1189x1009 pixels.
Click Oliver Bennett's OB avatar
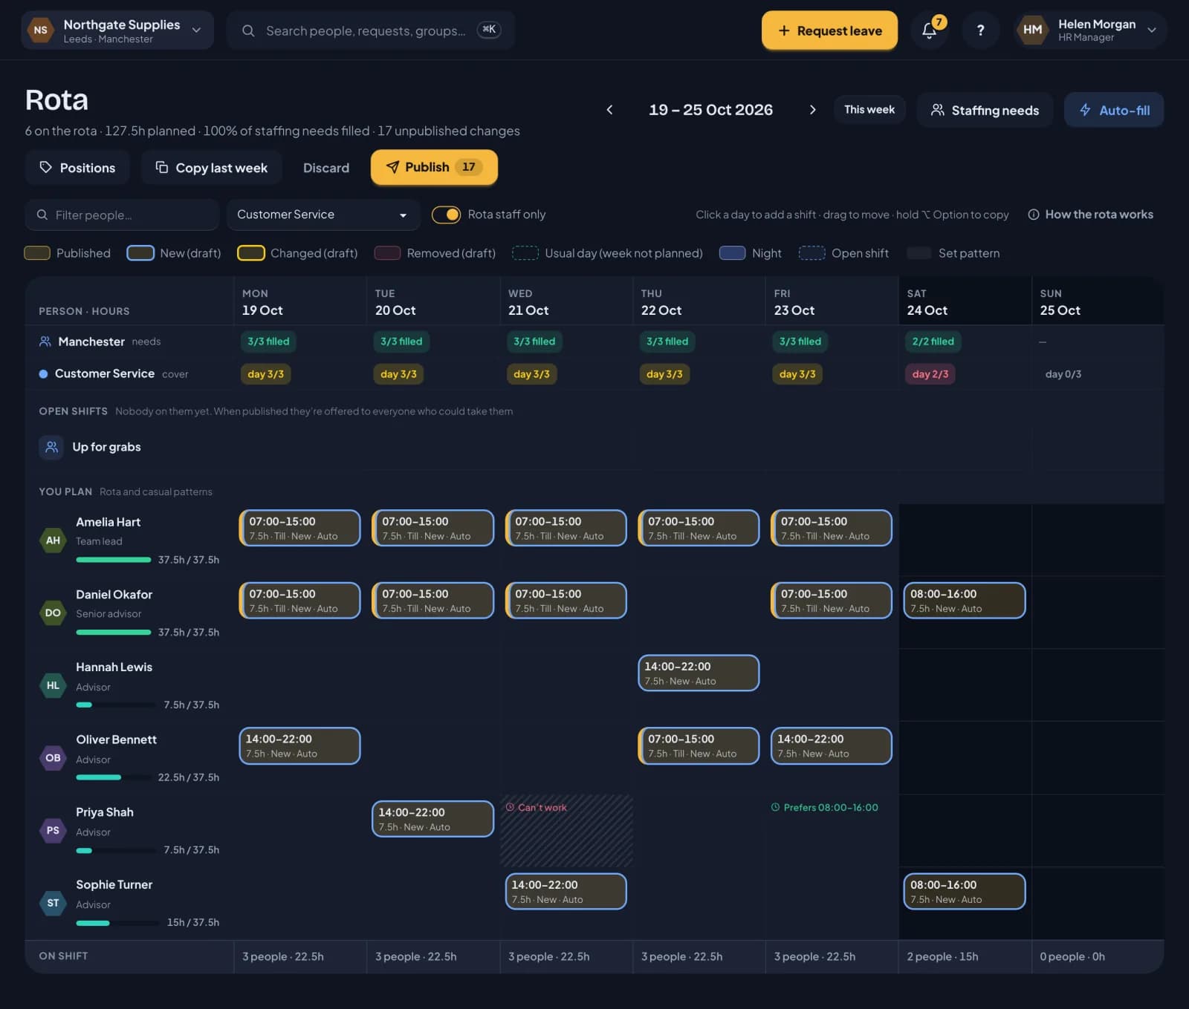[53, 758]
